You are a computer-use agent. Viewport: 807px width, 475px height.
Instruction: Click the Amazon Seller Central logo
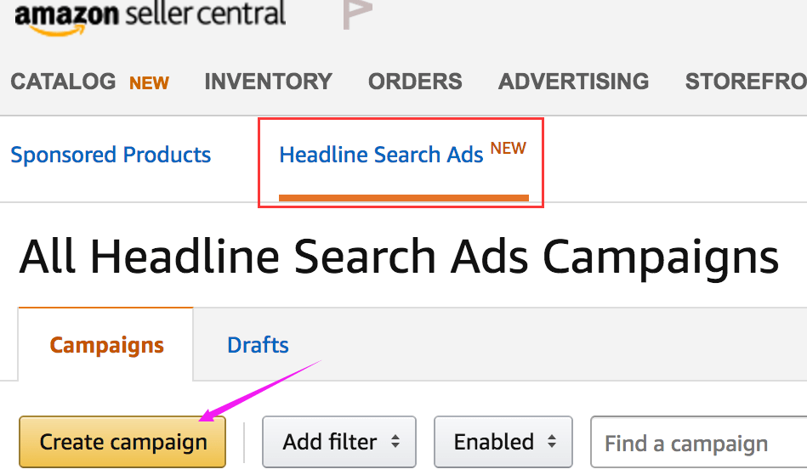tap(150, 17)
